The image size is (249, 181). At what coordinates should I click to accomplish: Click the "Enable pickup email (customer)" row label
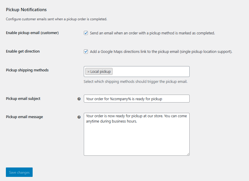pos(32,33)
